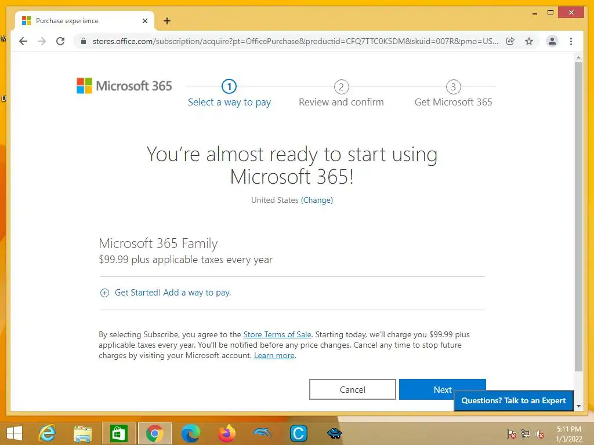This screenshot has width=594, height=445.
Task: Click the Chrome taskbar icon
Action: pos(154,433)
